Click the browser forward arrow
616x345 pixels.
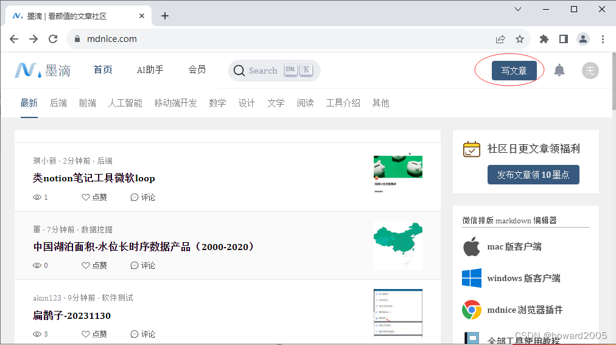[34, 39]
